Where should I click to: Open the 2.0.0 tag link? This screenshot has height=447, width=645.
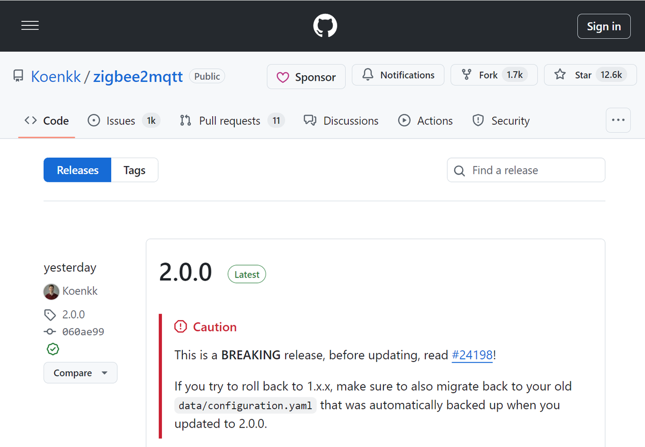click(x=73, y=315)
